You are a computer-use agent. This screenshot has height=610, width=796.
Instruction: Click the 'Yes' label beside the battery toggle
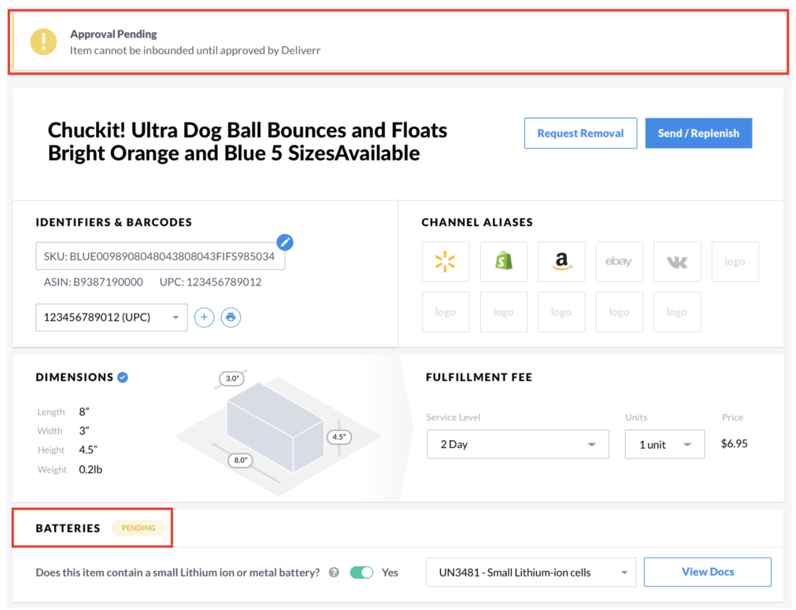[390, 572]
